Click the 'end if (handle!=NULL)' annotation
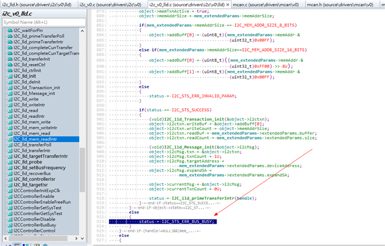 click(x=161, y=231)
